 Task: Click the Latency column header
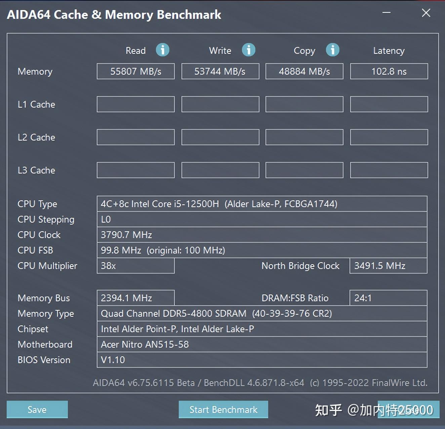pyautogui.click(x=389, y=51)
